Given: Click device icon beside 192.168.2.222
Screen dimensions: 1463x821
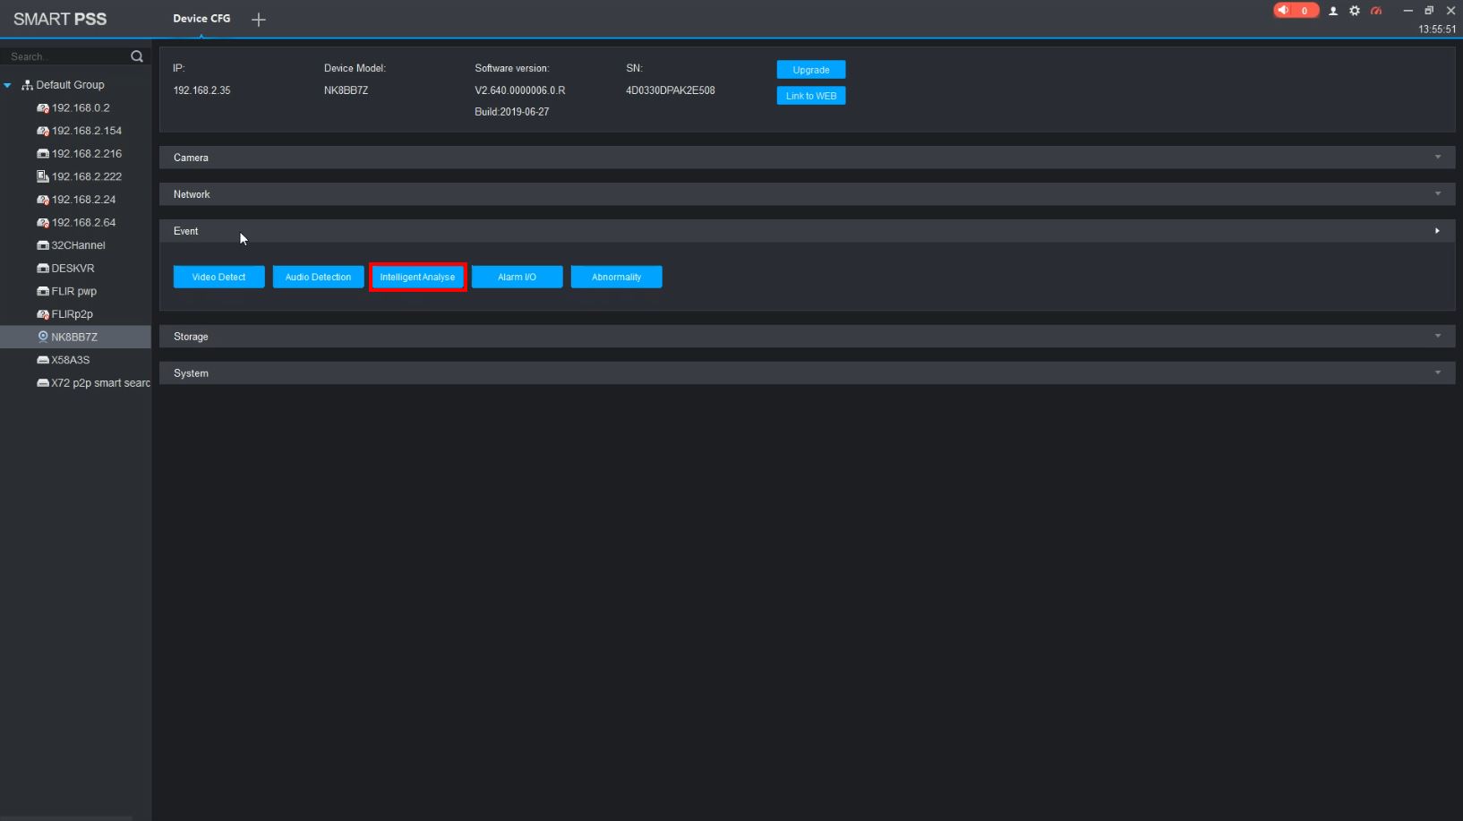Looking at the screenshot, I should pos(42,177).
